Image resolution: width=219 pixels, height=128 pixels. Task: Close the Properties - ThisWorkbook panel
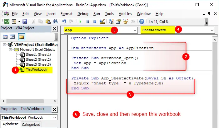pyautogui.click(x=54, y=110)
